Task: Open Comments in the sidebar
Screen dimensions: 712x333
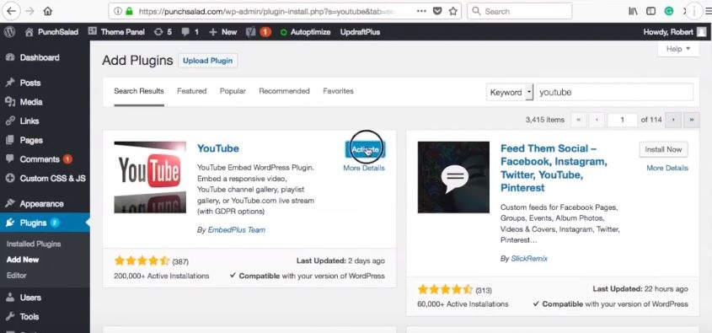Action: [x=45, y=159]
